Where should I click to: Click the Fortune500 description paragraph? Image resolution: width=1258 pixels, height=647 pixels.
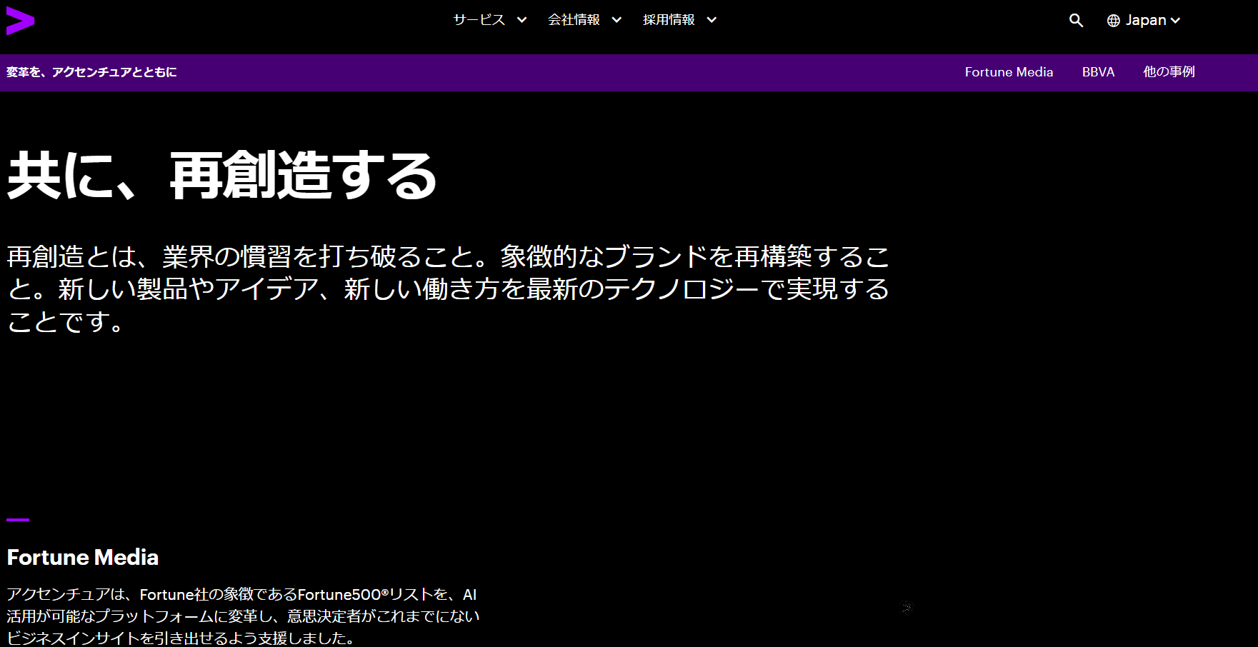point(243,616)
